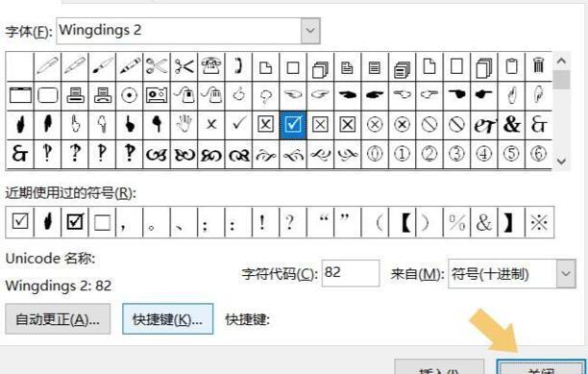The image size is (588, 374).
Task: Click the symbol grid scrollbar thumb
Action: [561, 80]
